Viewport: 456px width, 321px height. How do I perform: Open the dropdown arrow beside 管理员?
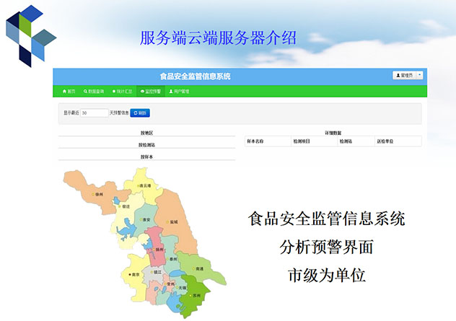point(420,75)
